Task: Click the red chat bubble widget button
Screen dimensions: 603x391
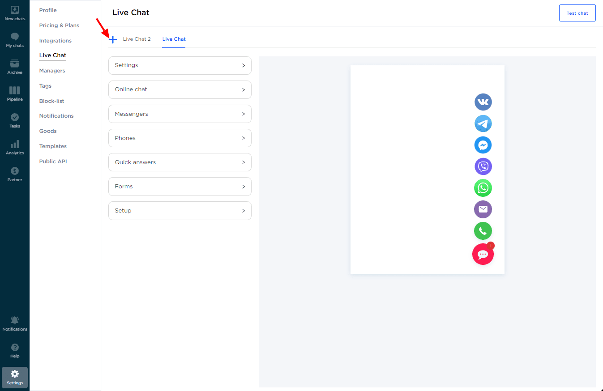Action: 483,255
